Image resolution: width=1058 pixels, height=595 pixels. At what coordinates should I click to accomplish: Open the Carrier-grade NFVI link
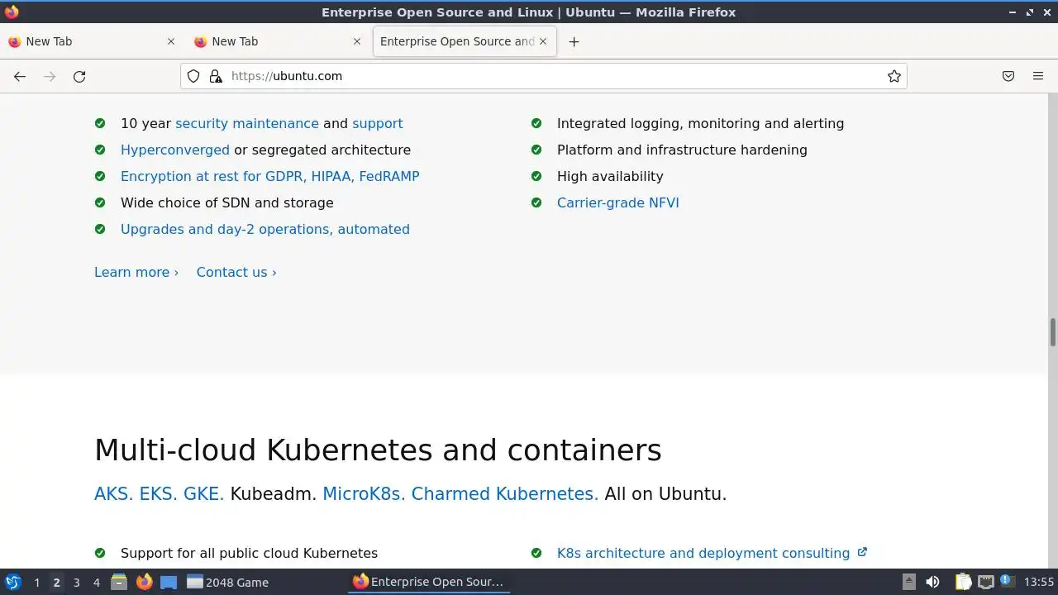617,202
